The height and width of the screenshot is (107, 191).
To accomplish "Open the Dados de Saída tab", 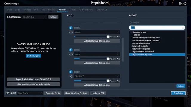I will pyautogui.click(x=48, y=10).
